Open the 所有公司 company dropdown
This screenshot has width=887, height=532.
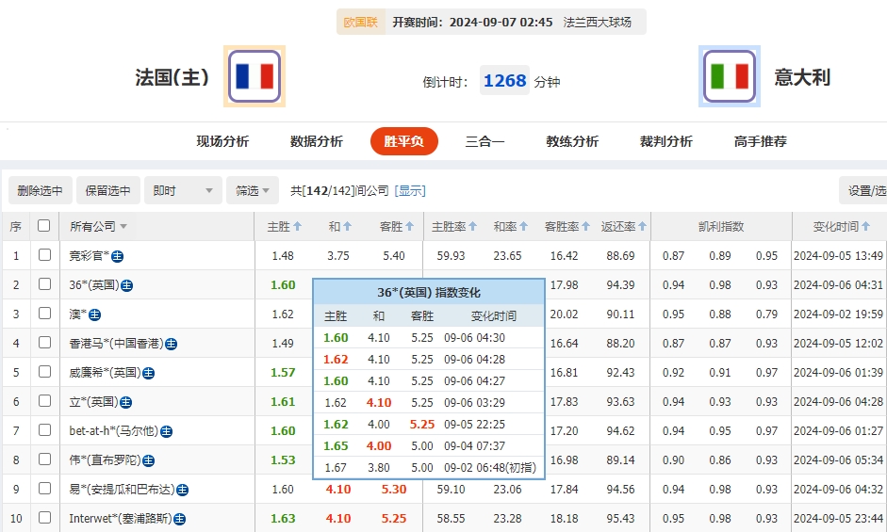pyautogui.click(x=98, y=226)
